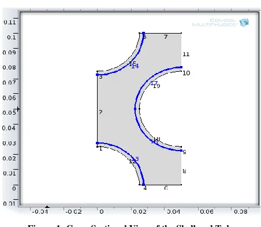Select the blue boundary label 17
The width and height of the screenshot is (261, 227).
click(x=154, y=83)
